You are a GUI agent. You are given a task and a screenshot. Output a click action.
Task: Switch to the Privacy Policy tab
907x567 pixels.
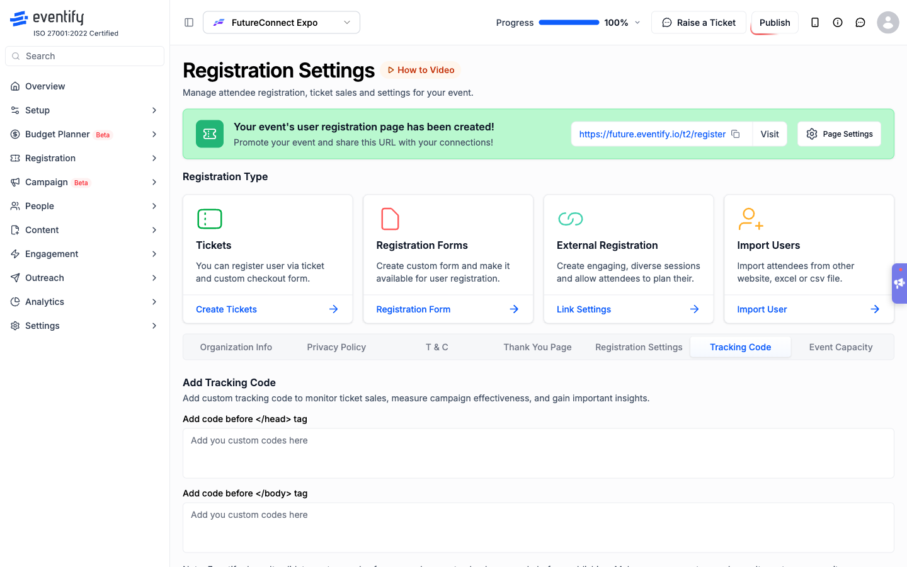336,347
